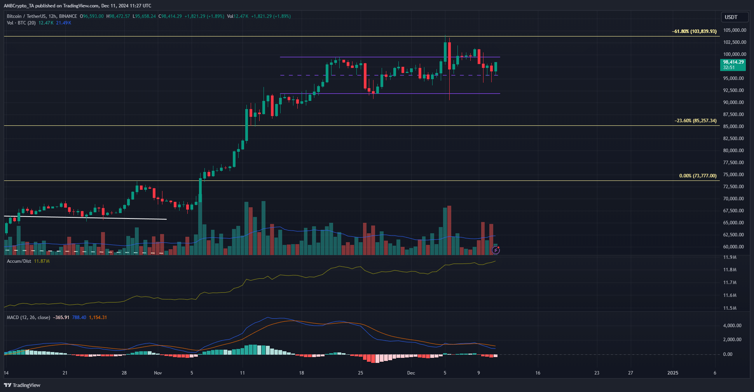The width and height of the screenshot is (754, 392).
Task: Click the MACD histogram value -365.91
Action: 61,317
